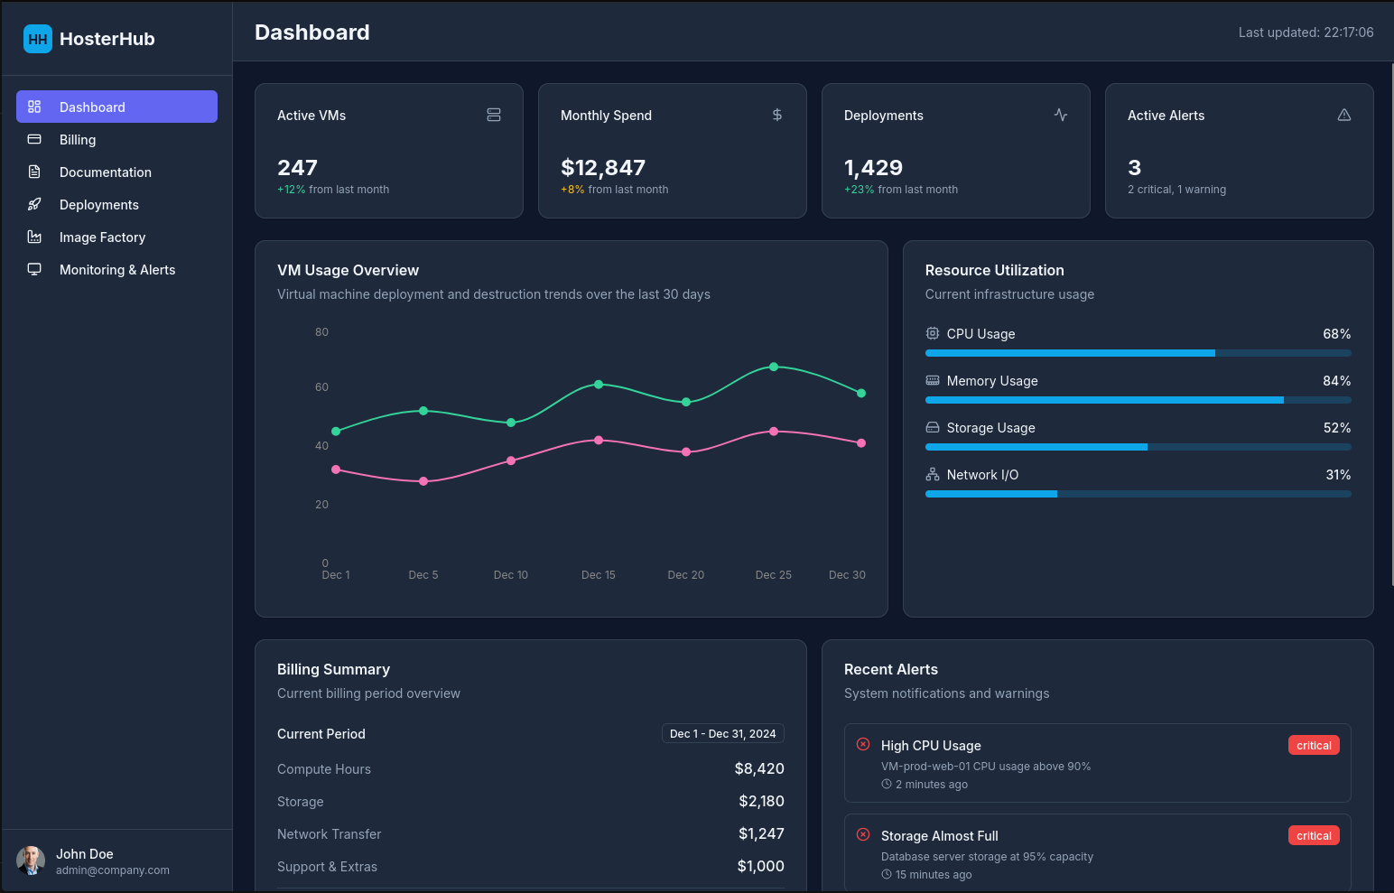Click the server stack icon on Active VMs card
This screenshot has height=893, width=1394.
pos(494,115)
